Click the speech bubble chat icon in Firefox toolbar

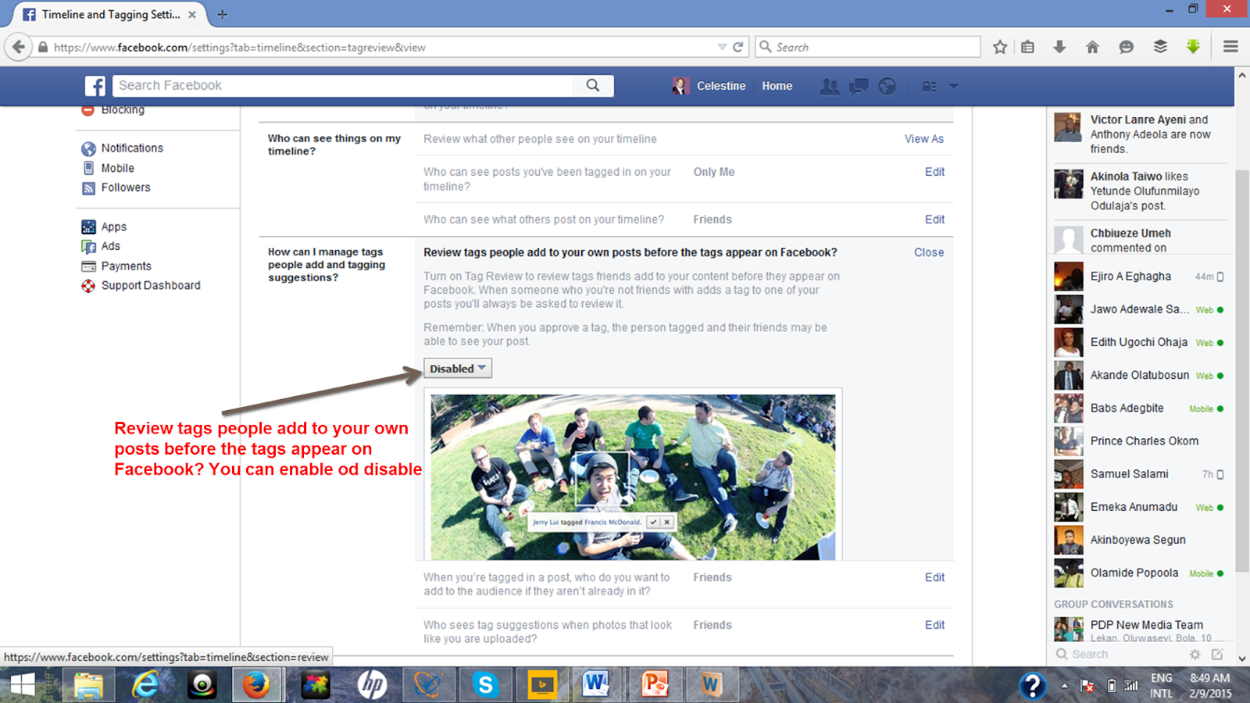point(1126,47)
